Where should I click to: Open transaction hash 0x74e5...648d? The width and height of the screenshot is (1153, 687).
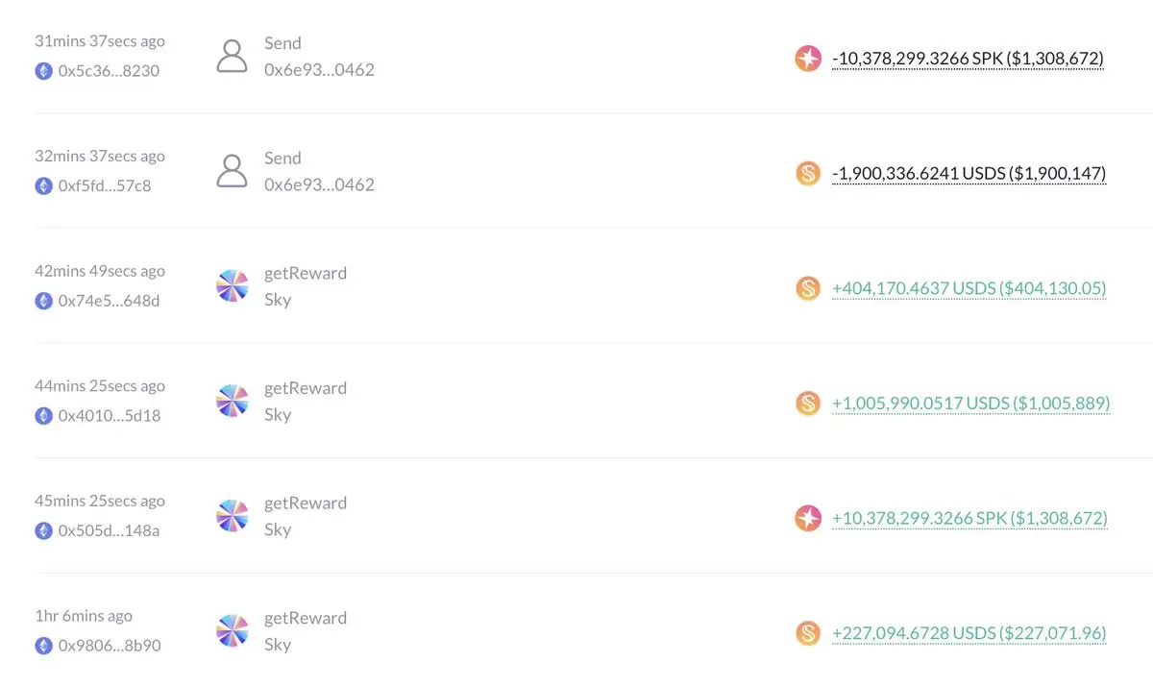pos(109,301)
